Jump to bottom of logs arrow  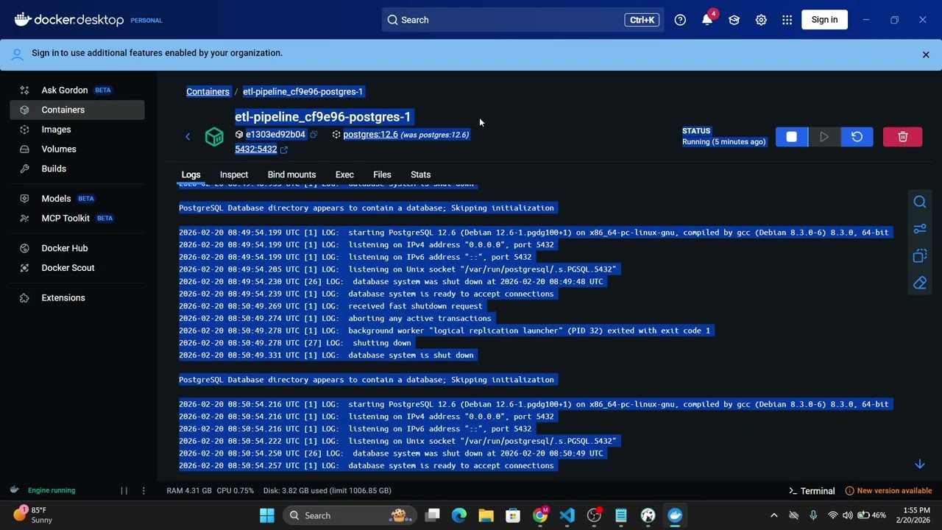(x=920, y=464)
